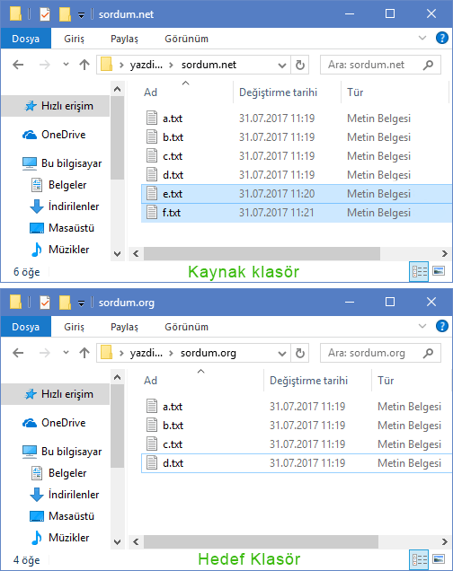
Task: Sort by Değiştirme tarihi in sordum.net window
Action: click(278, 92)
